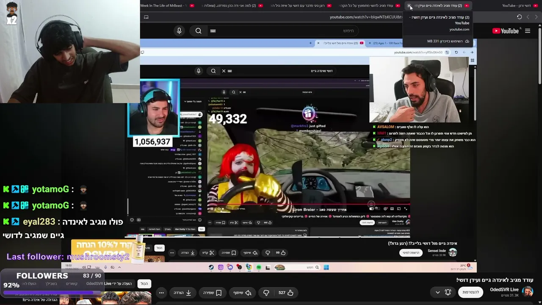
Task: Click nested browser address bar 'youtube.com/watch?v=yffStv0Xm50'
Action: tap(418, 53)
